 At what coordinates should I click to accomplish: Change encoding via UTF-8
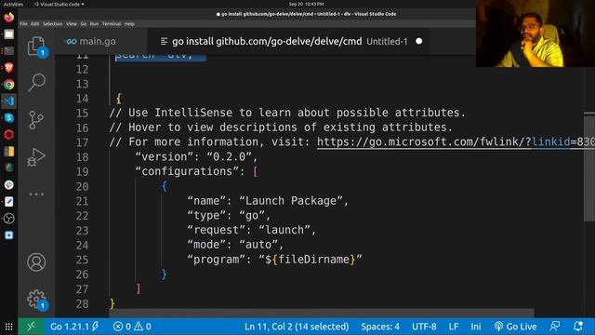[424, 327]
